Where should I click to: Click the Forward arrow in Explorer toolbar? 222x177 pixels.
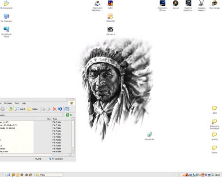2,109
